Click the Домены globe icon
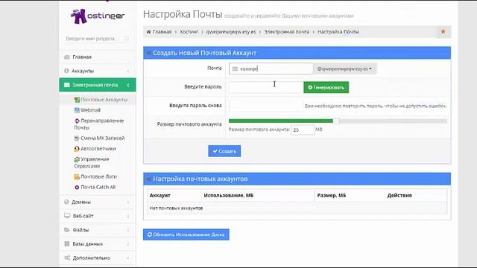This screenshot has height=268, width=477. point(66,202)
